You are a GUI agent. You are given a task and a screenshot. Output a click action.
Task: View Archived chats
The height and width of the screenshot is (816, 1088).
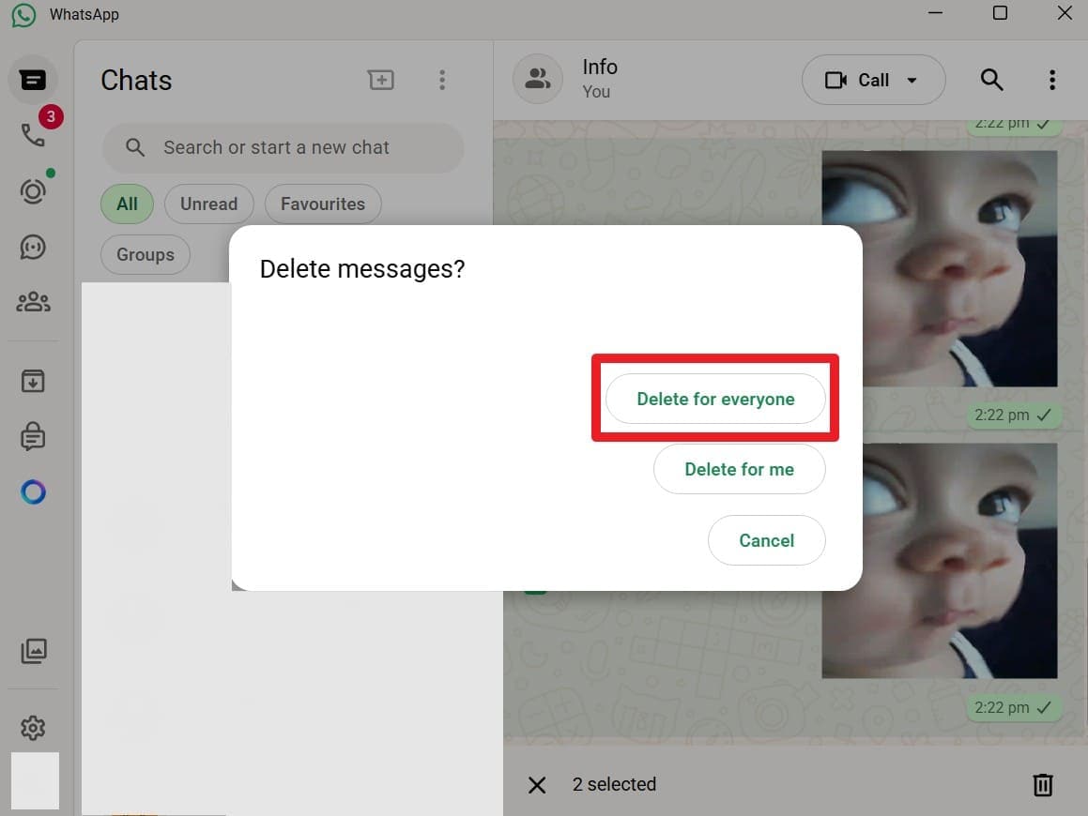click(x=33, y=381)
